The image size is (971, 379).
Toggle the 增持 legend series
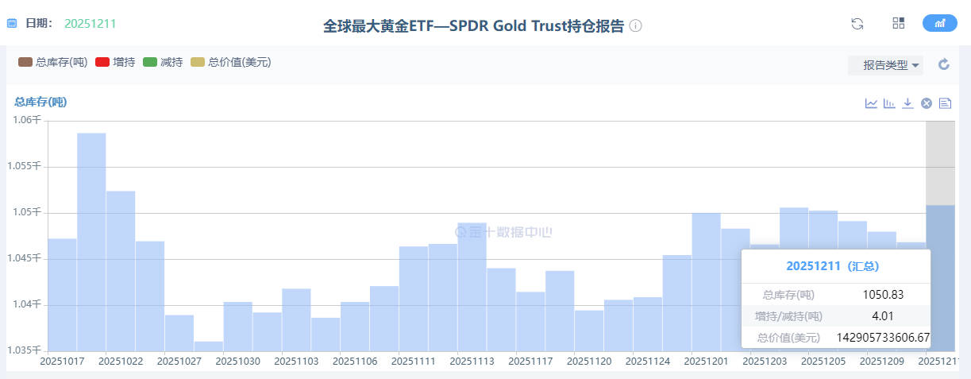click(x=114, y=62)
